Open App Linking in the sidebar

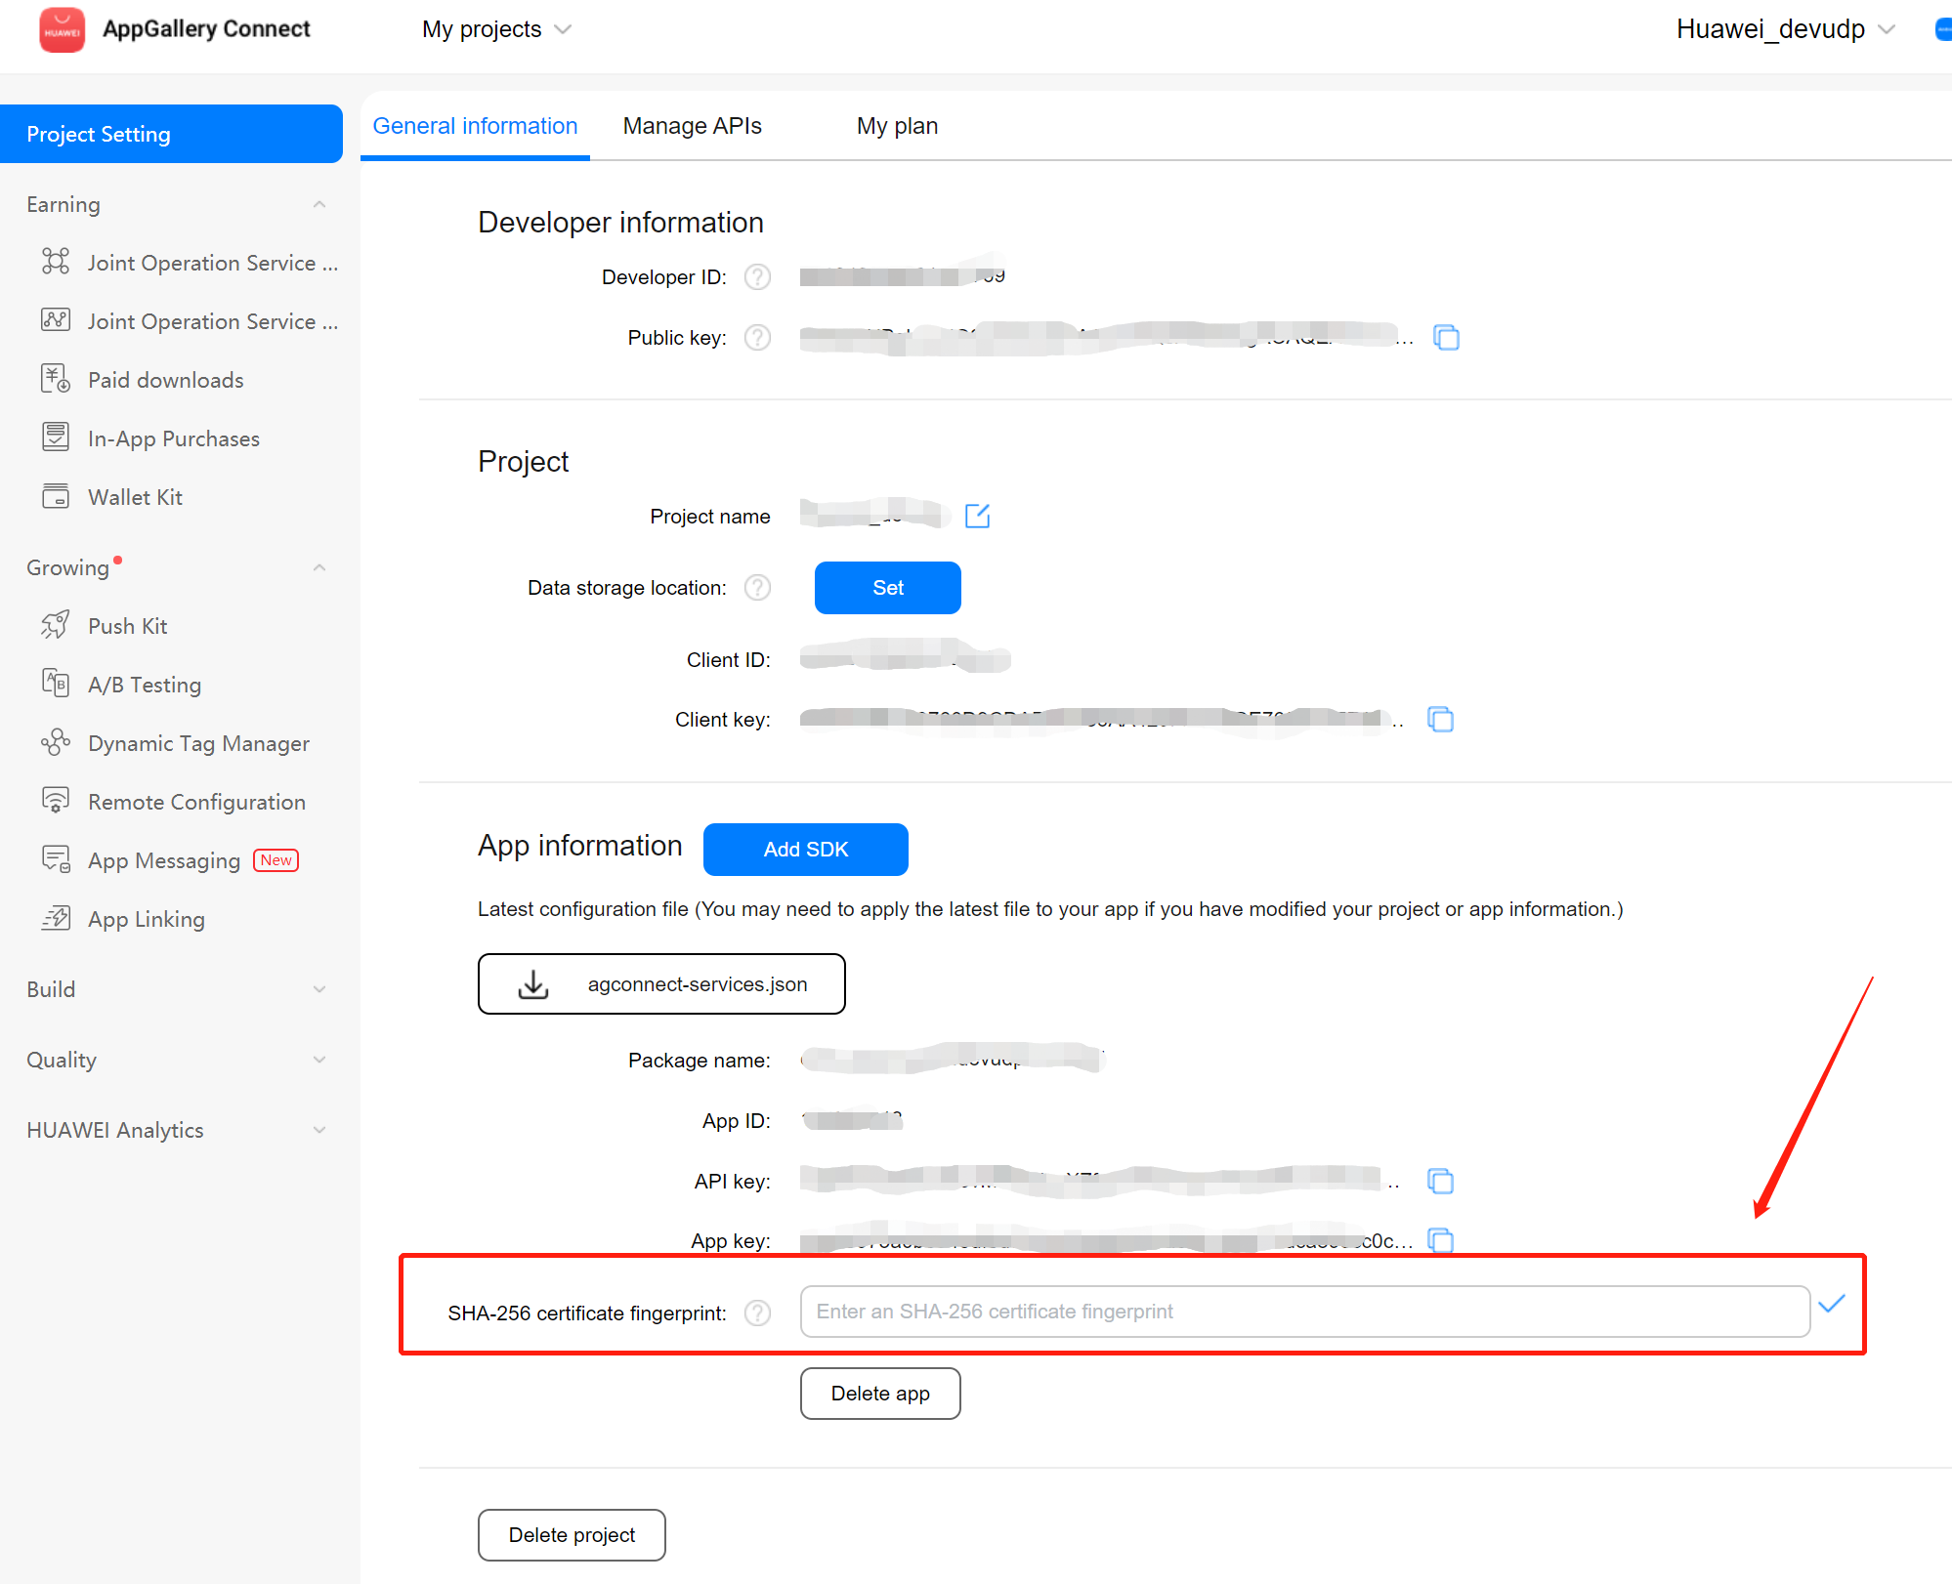coord(147,919)
